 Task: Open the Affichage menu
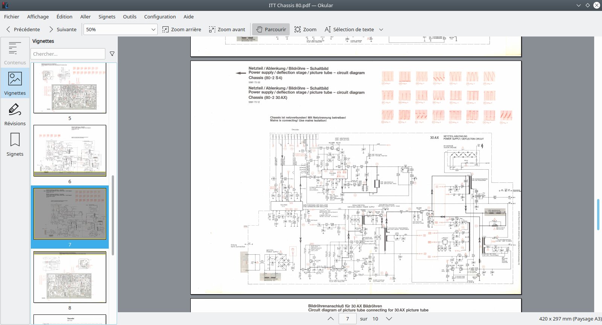click(38, 17)
